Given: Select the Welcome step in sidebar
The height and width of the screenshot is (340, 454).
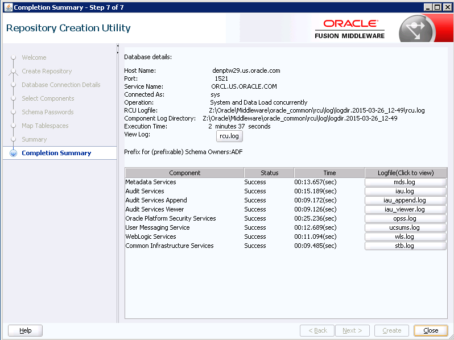Looking at the screenshot, I should pyautogui.click(x=34, y=57).
